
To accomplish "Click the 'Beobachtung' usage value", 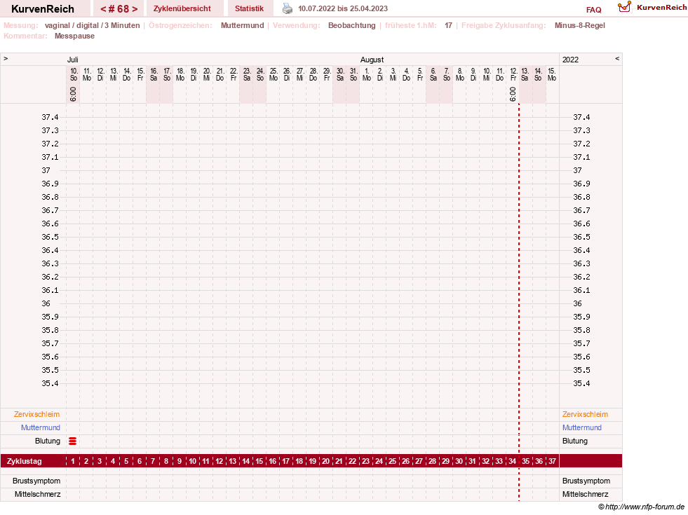I will (x=352, y=25).
